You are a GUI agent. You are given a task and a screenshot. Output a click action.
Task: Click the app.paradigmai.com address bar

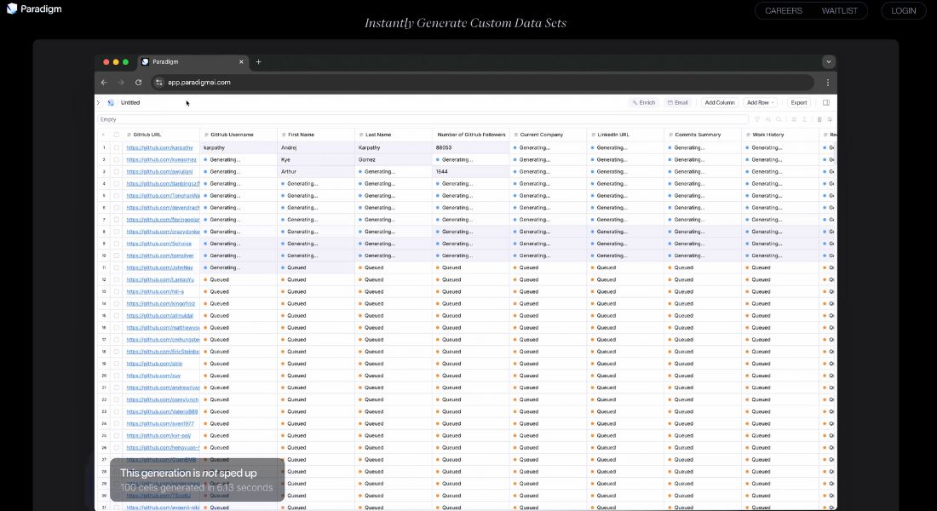483,83
